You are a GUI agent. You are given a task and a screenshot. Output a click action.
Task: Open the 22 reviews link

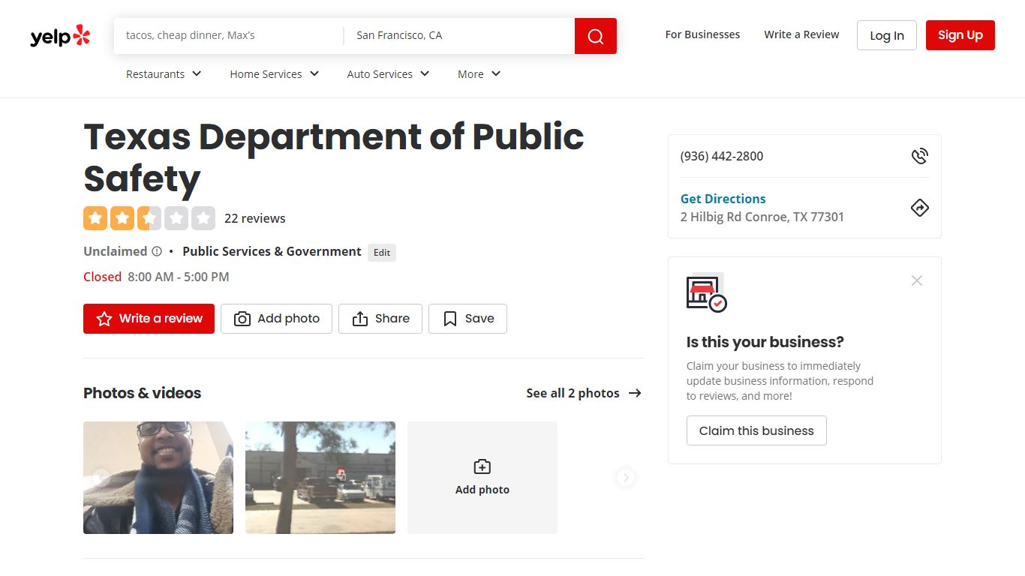point(255,218)
